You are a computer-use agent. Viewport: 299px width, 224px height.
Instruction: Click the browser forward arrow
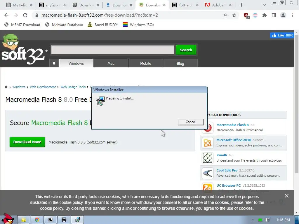(x=16, y=15)
